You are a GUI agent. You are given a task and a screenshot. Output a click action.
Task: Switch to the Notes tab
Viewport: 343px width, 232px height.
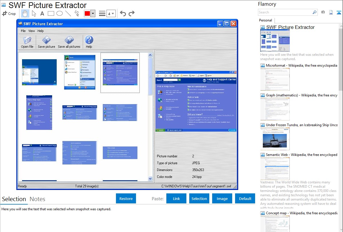pyautogui.click(x=38, y=199)
